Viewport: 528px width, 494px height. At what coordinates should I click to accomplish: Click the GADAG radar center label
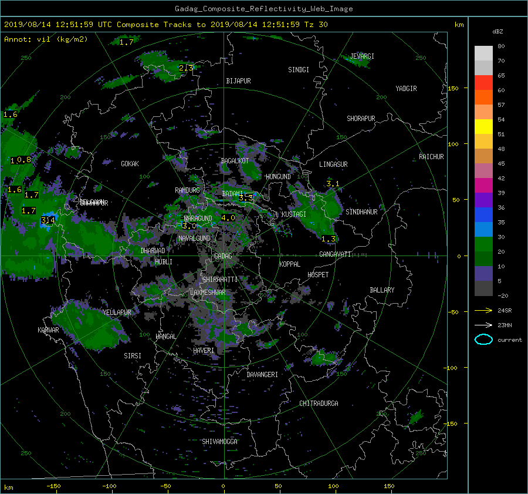coord(223,256)
